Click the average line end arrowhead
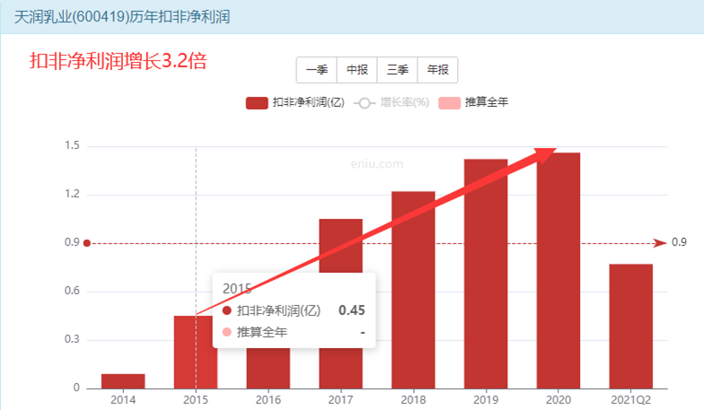 tap(660, 243)
